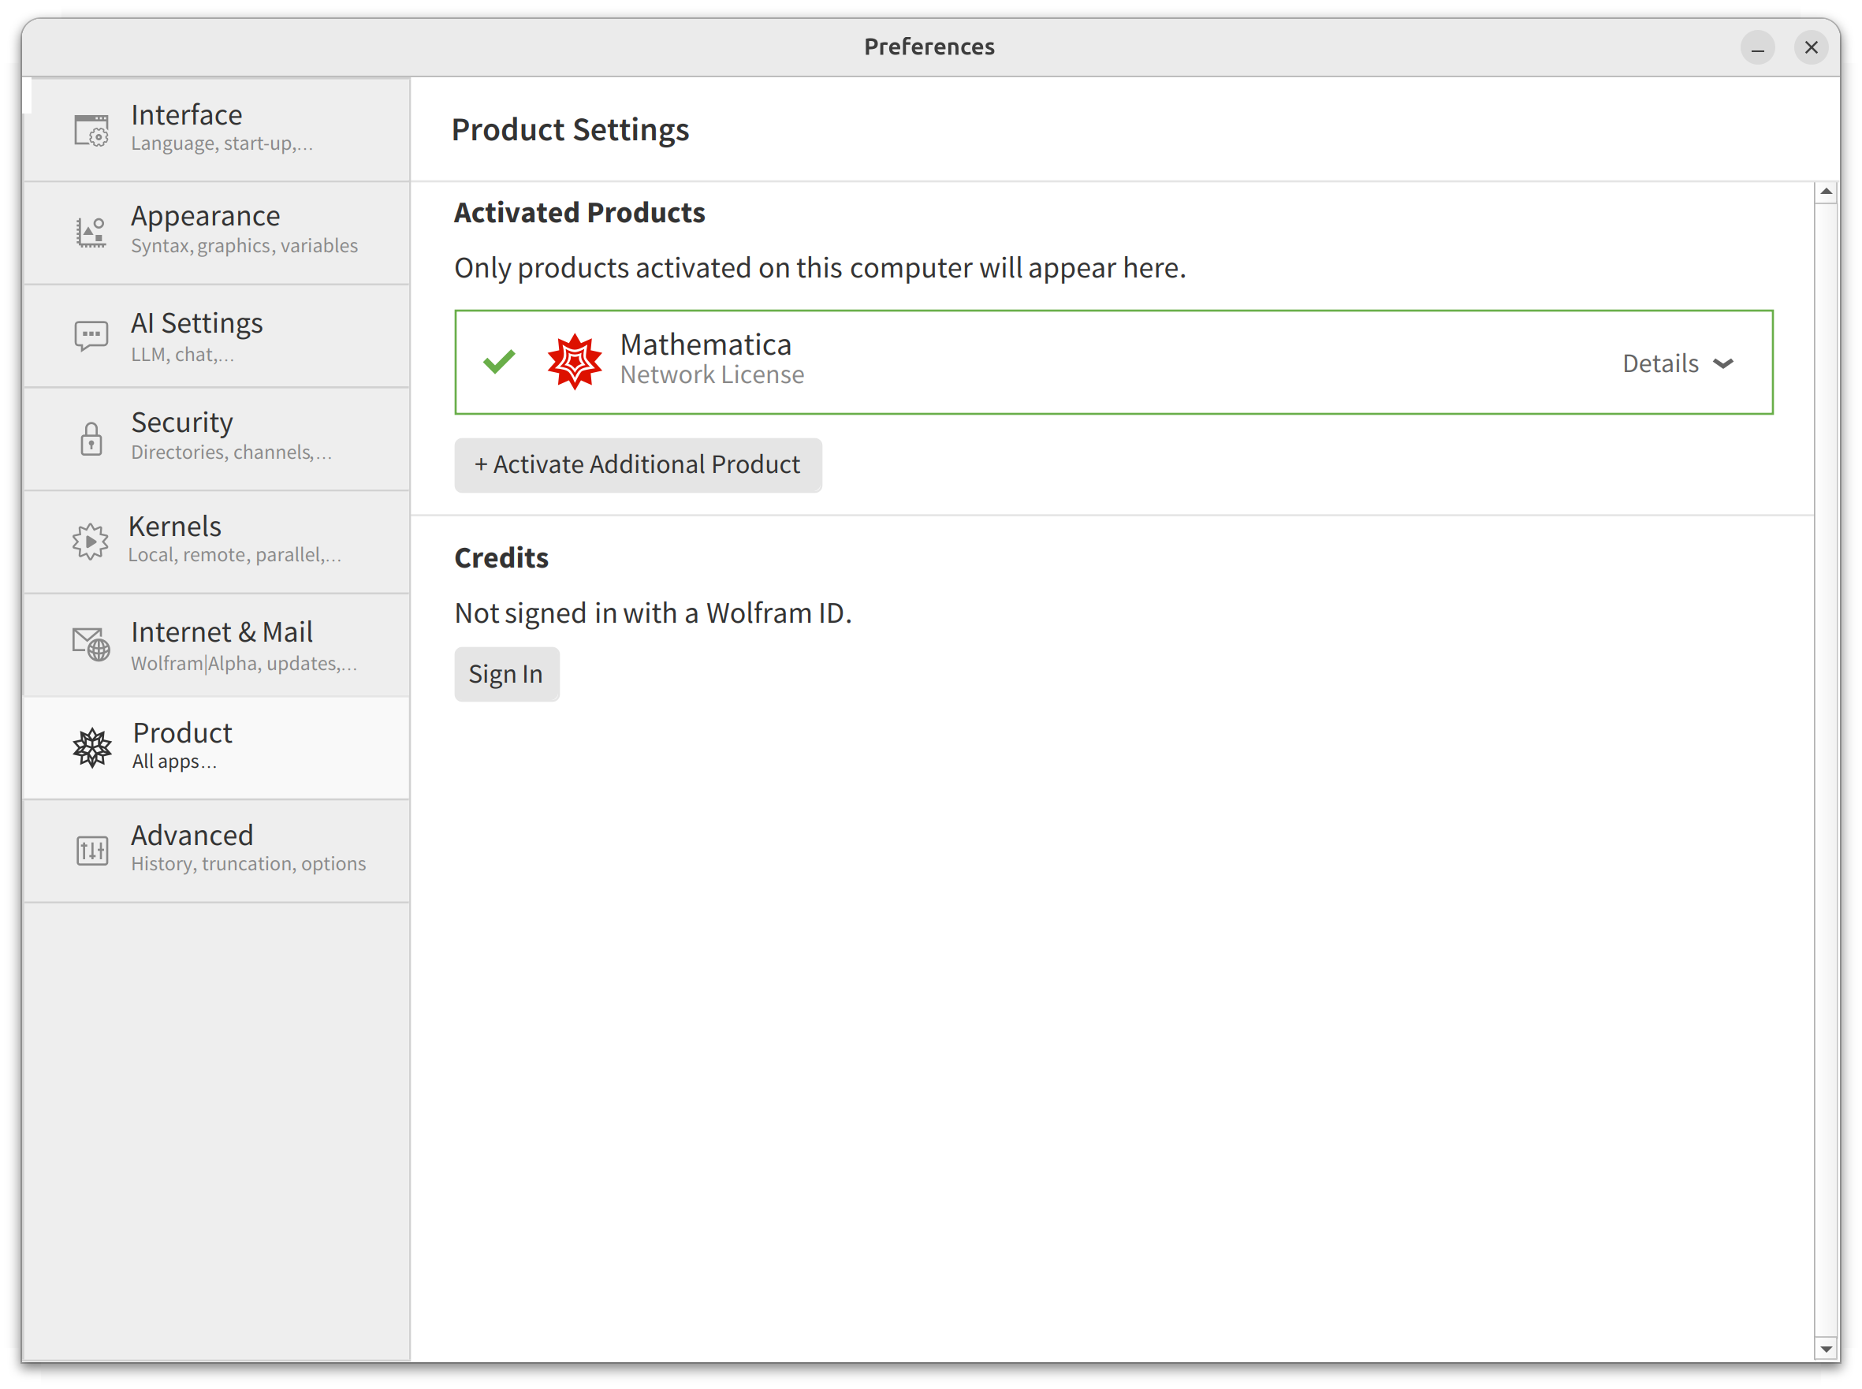Click the scrollbar down arrow
Image resolution: width=1862 pixels, height=1389 pixels.
1825,1349
